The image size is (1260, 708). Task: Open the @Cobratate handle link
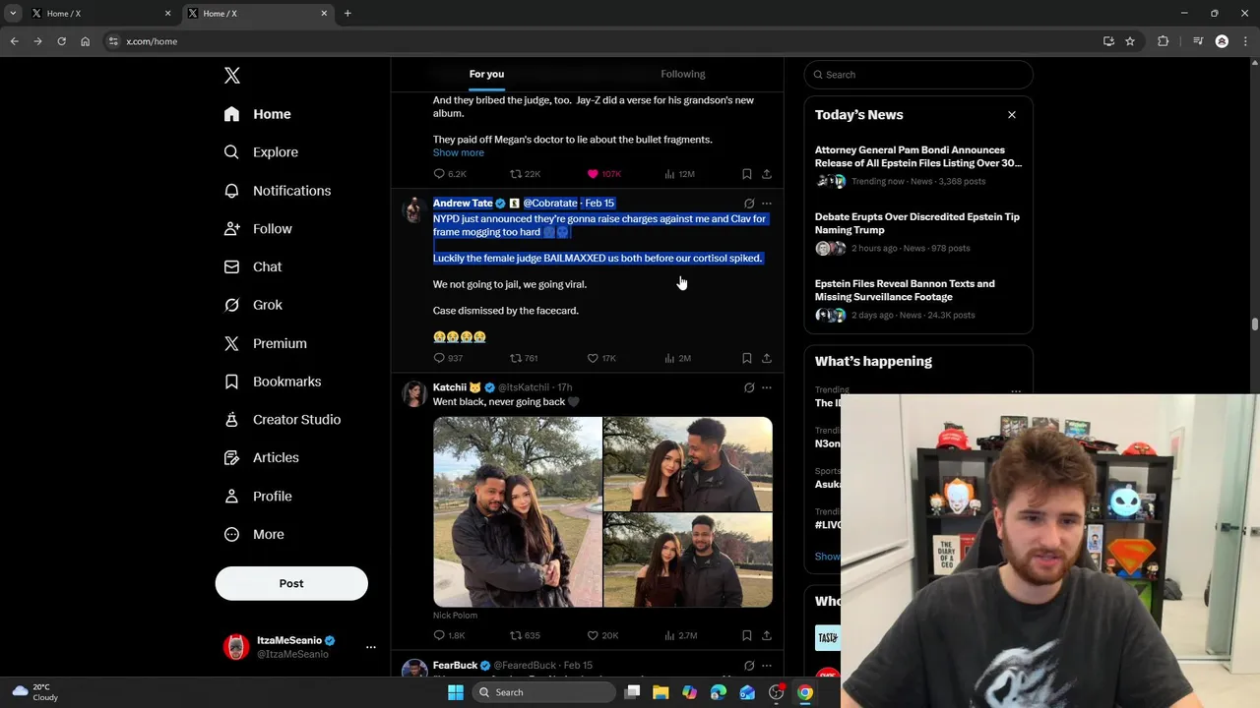[x=550, y=204]
